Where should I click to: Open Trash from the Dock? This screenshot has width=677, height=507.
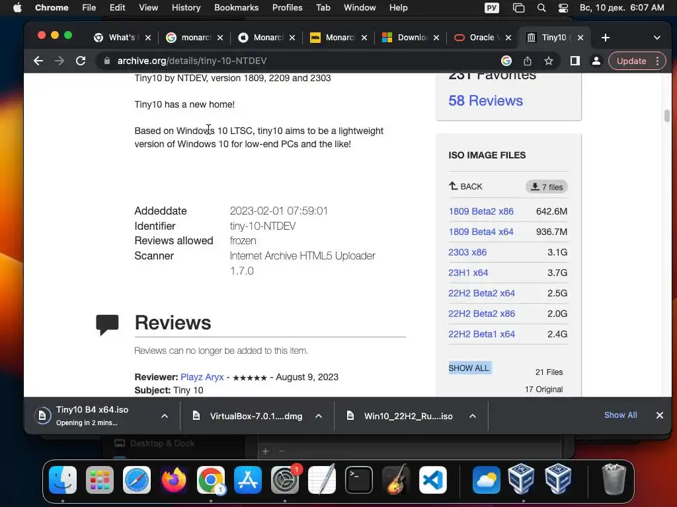coord(614,479)
